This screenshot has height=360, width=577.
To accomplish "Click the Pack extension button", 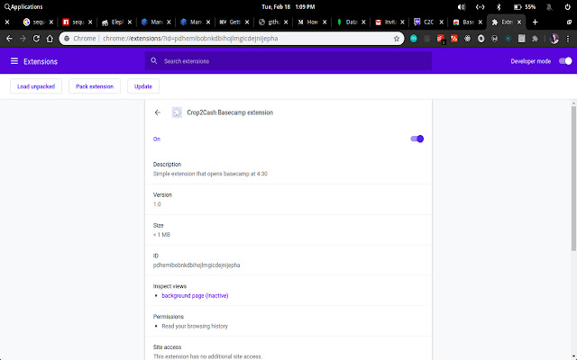I will click(x=95, y=86).
